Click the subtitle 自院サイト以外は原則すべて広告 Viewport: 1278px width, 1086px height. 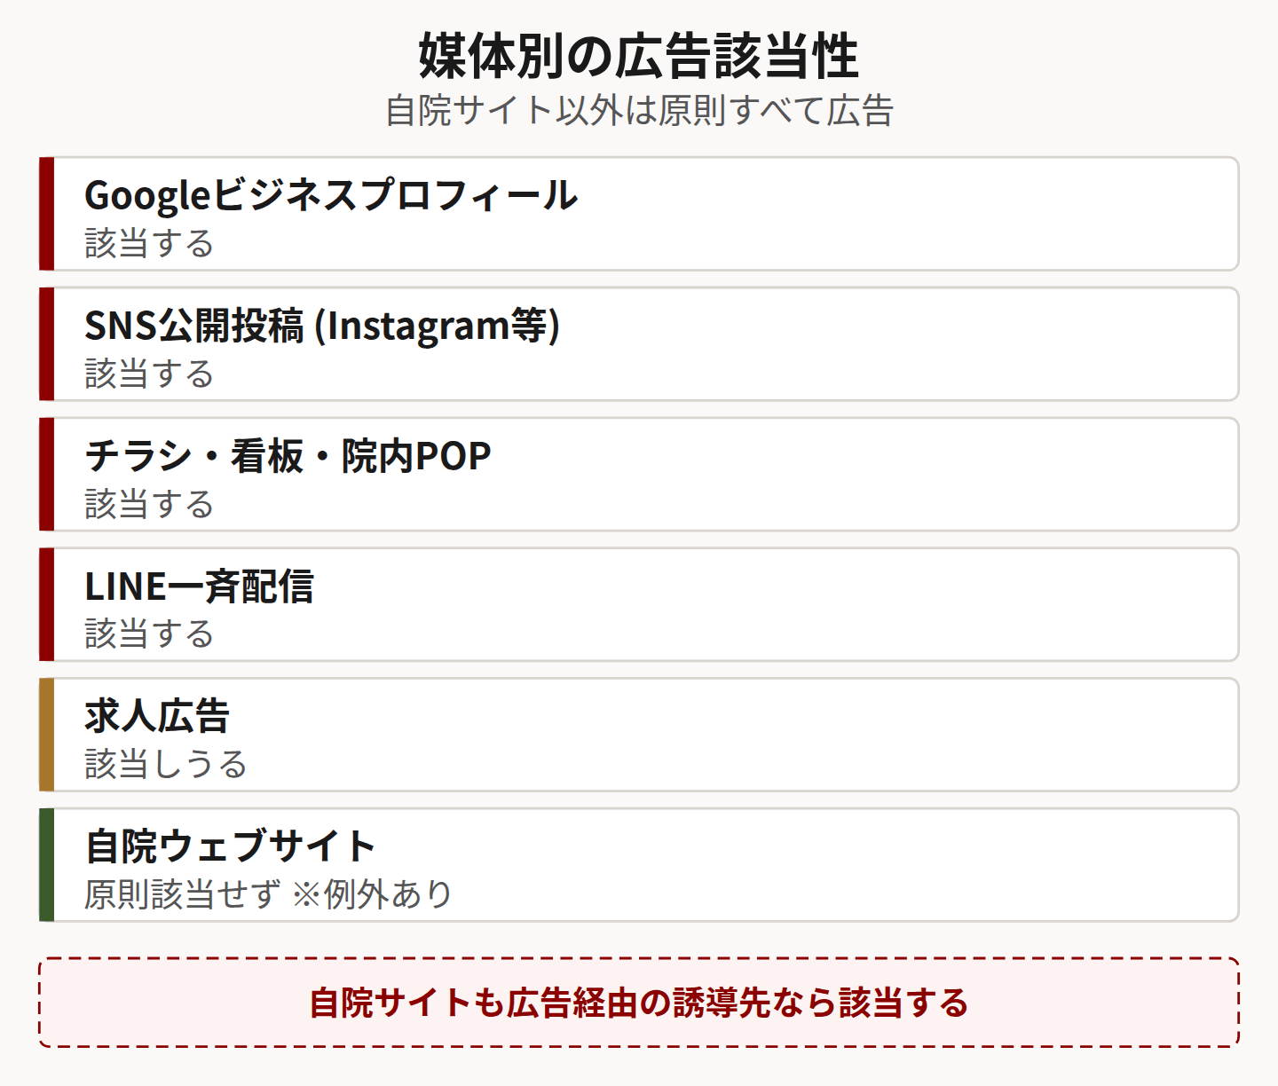pos(639,111)
